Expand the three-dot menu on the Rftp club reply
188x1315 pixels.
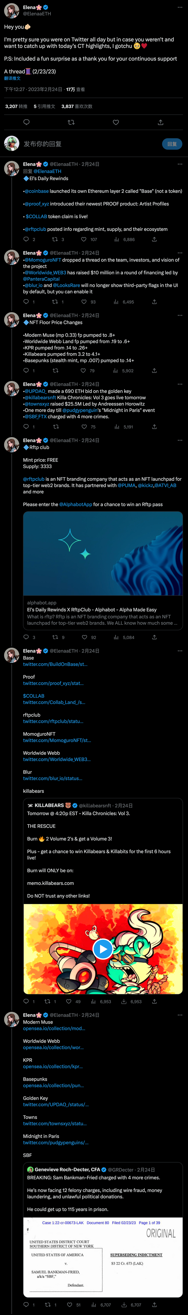click(179, 440)
